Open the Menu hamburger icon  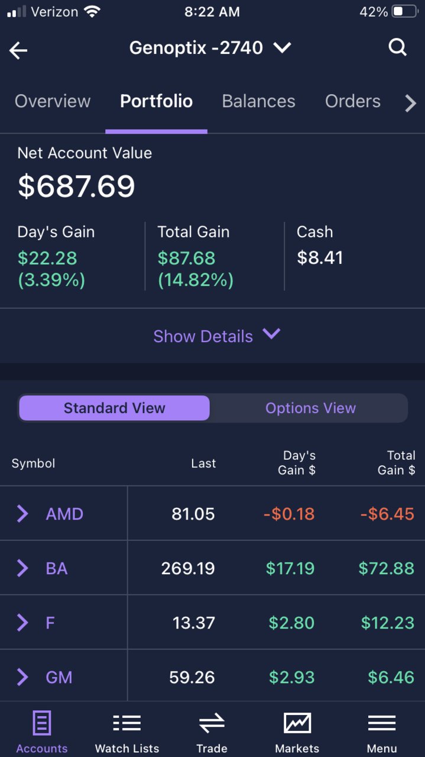pos(382,723)
